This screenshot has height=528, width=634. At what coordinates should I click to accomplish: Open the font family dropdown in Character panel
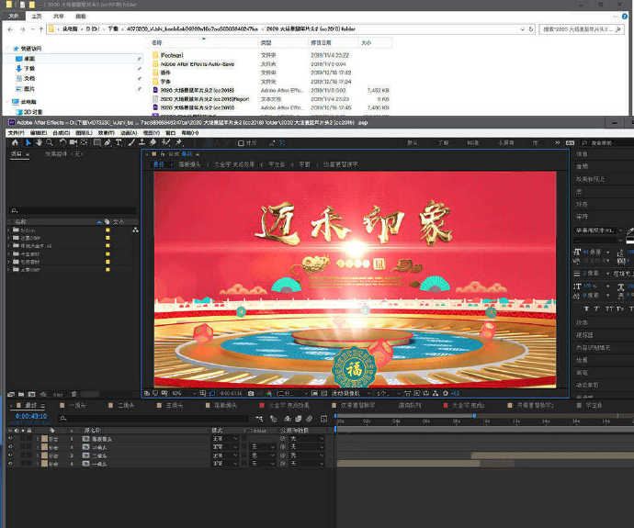pos(599,230)
